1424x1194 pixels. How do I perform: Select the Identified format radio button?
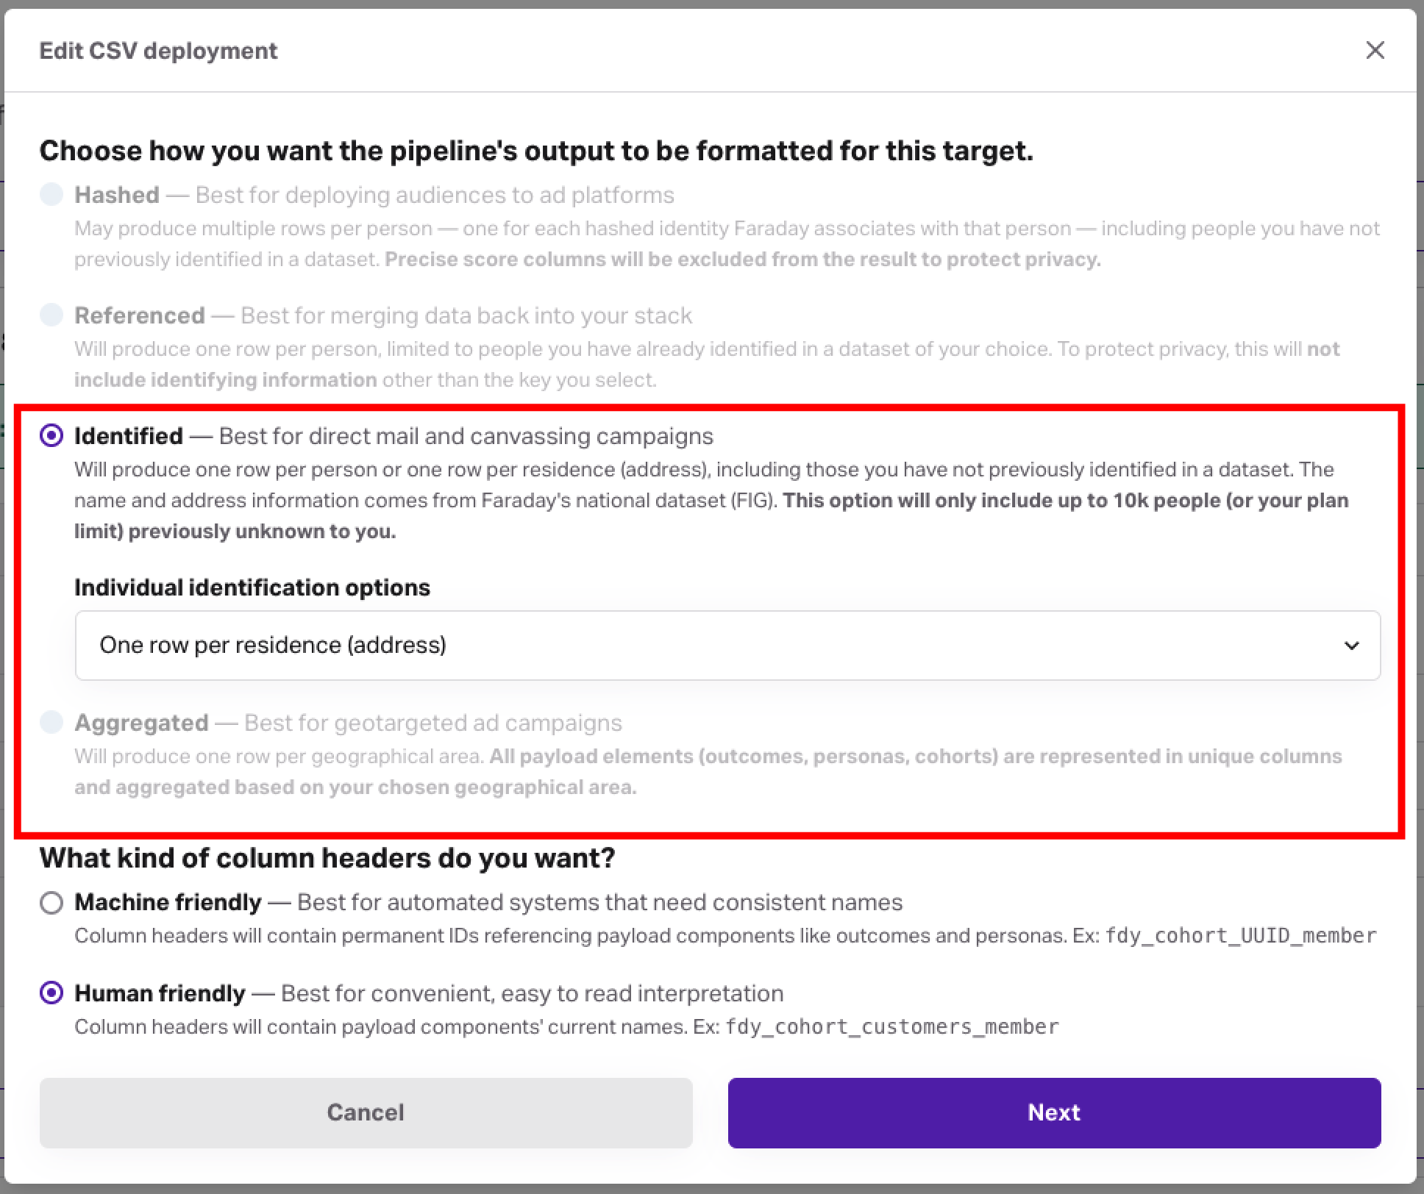[51, 436]
